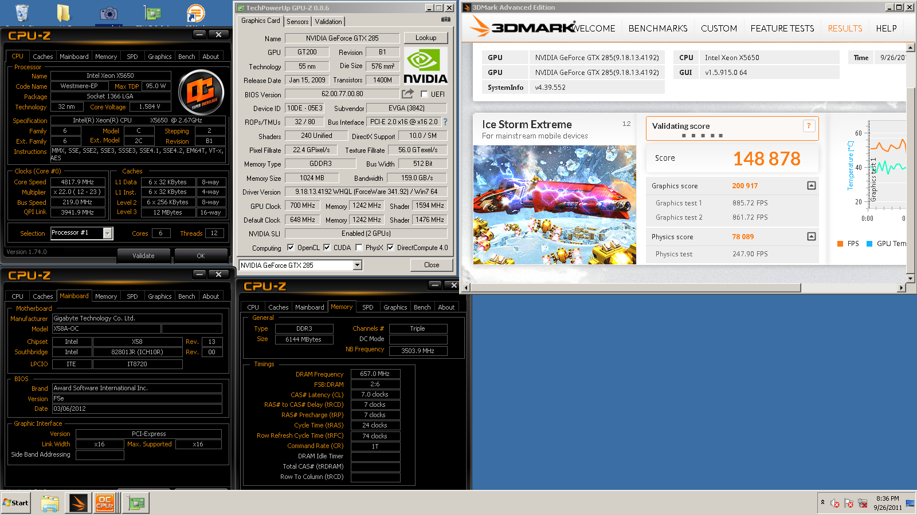Switch to GPU-Z taskbar icon
The width and height of the screenshot is (917, 515).
[136, 503]
